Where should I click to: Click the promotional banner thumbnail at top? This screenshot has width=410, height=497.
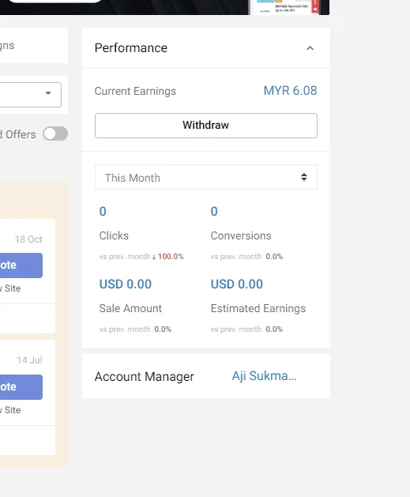pos(287,7)
